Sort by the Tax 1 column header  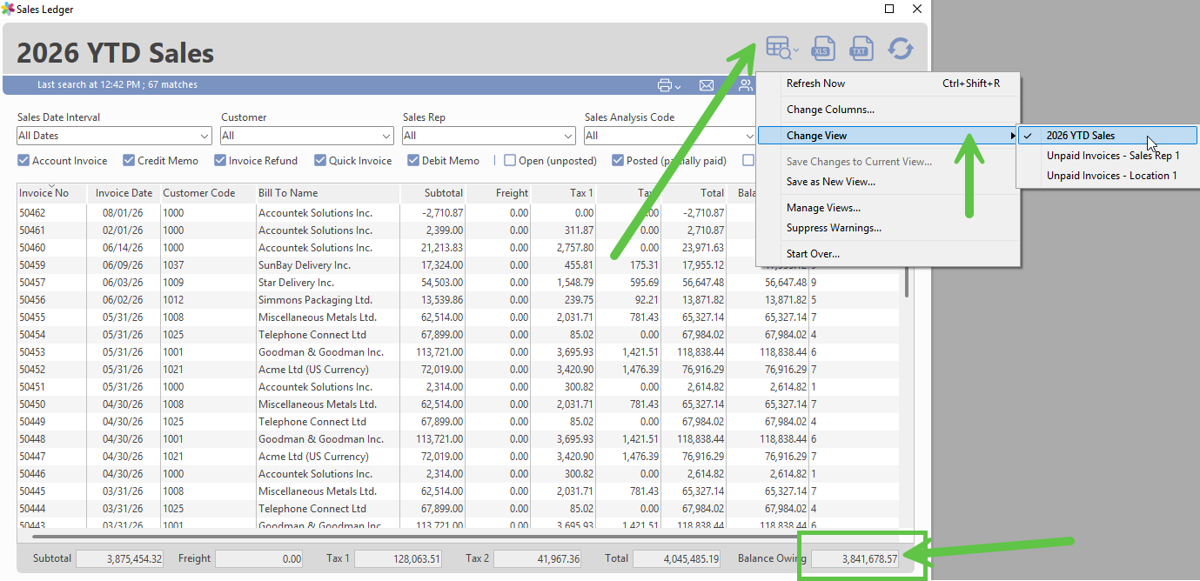pos(564,193)
